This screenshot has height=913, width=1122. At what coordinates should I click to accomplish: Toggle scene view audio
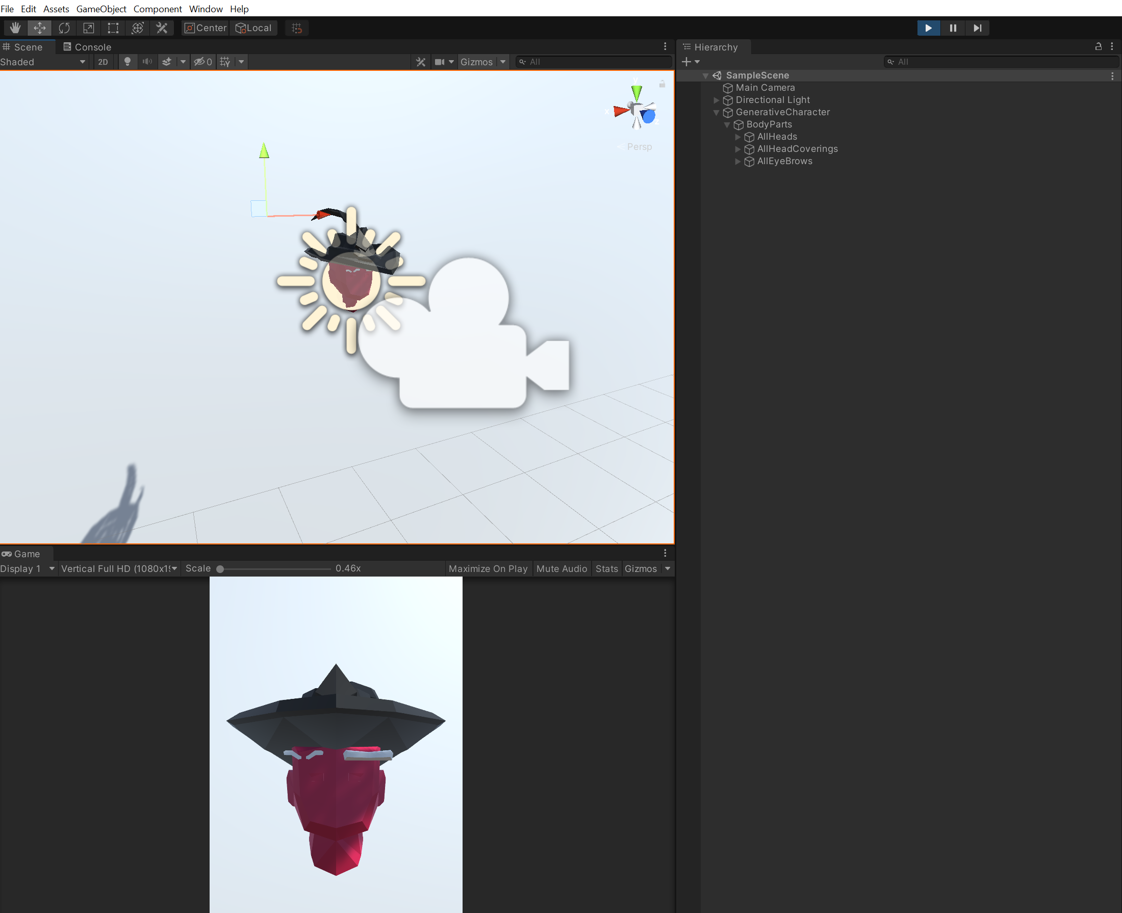(x=147, y=62)
